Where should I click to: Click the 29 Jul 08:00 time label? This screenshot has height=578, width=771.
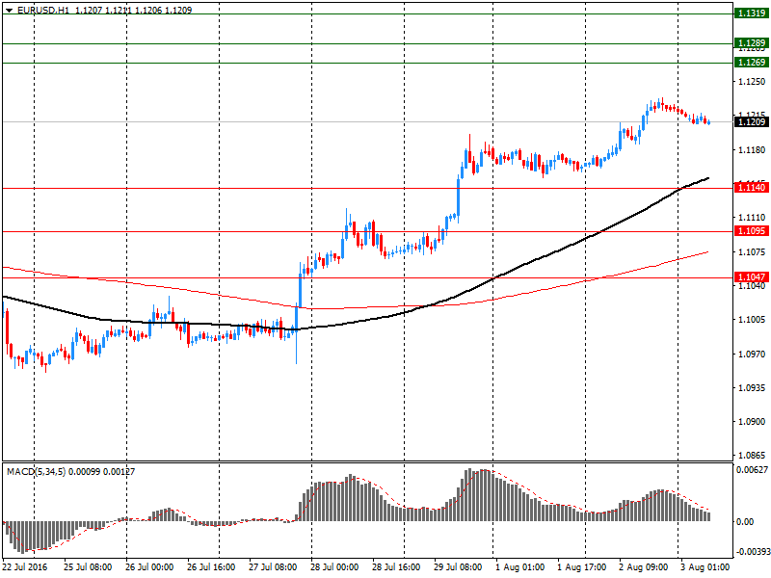pyautogui.click(x=458, y=567)
